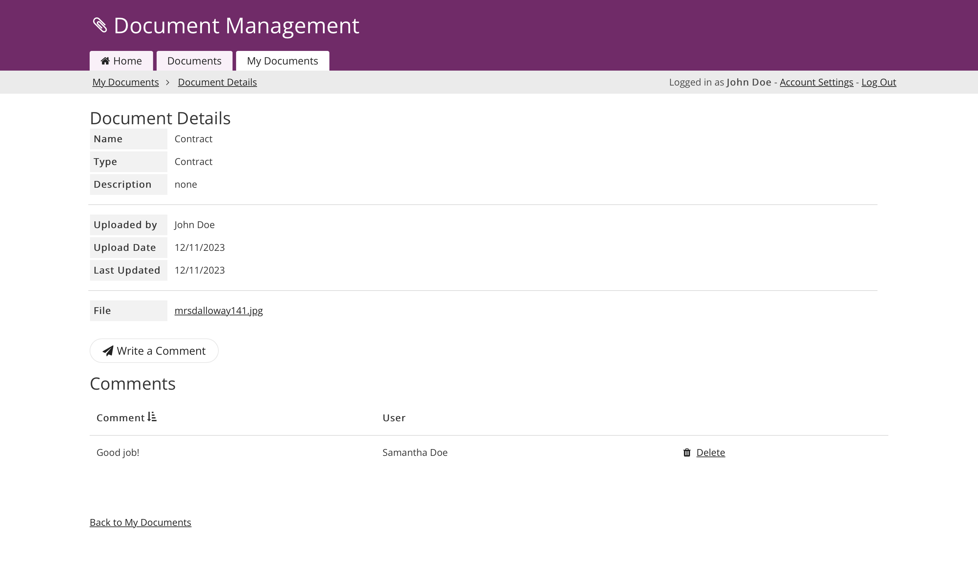Click the Document Management title
The height and width of the screenshot is (575, 978).
pyautogui.click(x=236, y=25)
